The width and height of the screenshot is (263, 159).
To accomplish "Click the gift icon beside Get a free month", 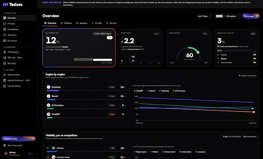I will (5, 146).
